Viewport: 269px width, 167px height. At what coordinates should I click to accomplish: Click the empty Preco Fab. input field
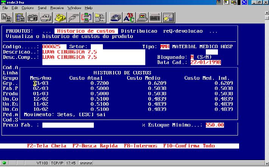[68, 125]
